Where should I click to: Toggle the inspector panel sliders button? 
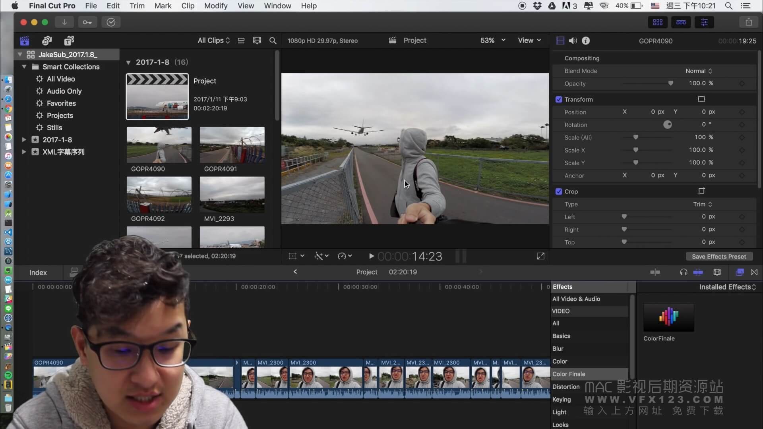coord(704,22)
